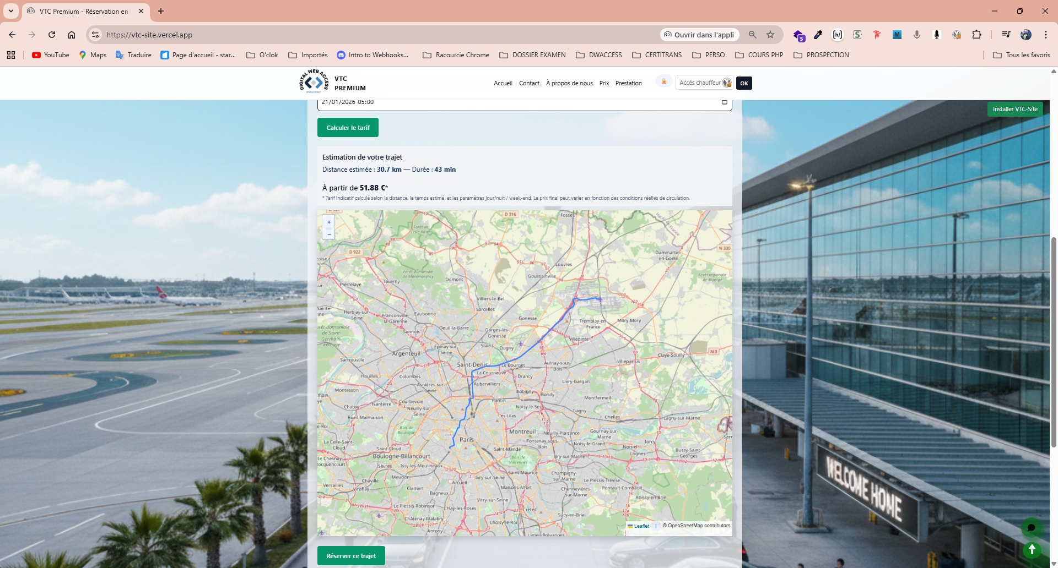
Task: Click the scroll-to-top arrow
Action: [1032, 550]
